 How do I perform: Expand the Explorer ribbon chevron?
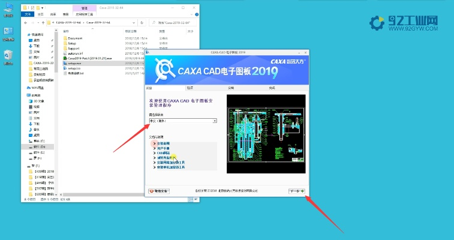192,14
